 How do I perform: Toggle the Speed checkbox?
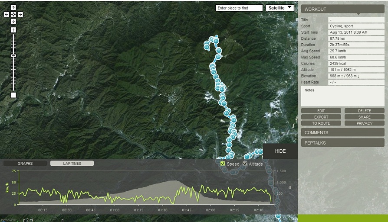(x=223, y=164)
